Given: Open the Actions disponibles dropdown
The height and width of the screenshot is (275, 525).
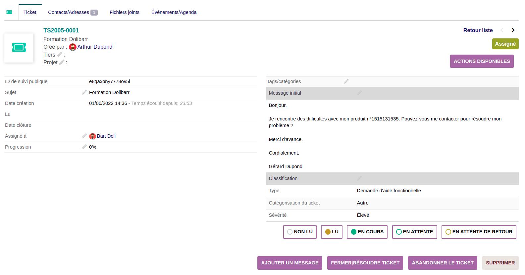Looking at the screenshot, I should pyautogui.click(x=482, y=61).
